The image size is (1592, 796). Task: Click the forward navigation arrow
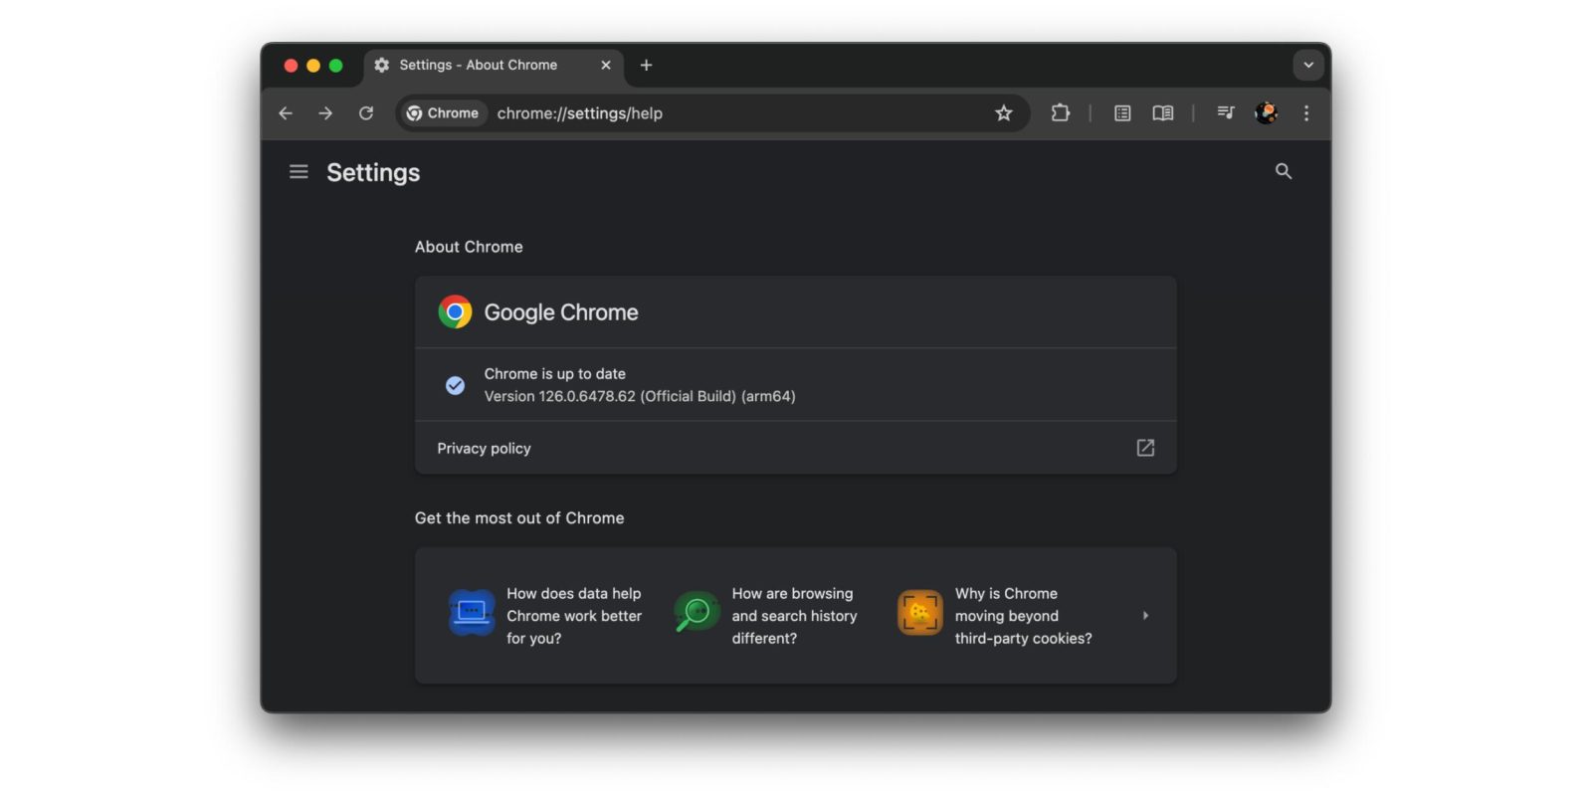(x=325, y=113)
